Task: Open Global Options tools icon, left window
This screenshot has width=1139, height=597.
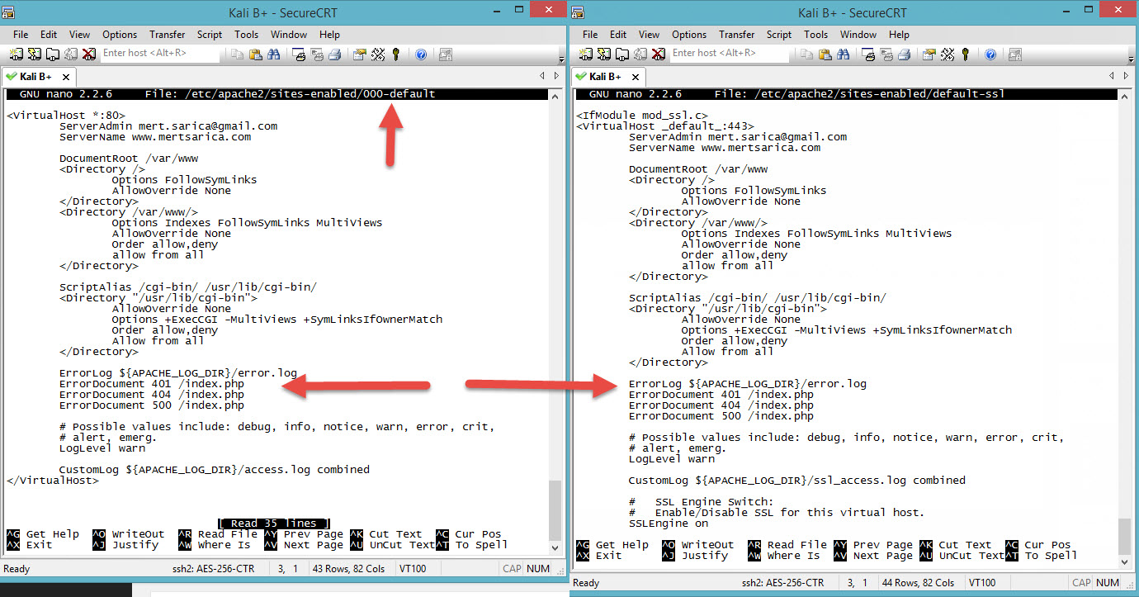Action: (x=378, y=54)
